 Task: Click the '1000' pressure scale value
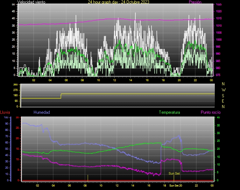(219, 40)
